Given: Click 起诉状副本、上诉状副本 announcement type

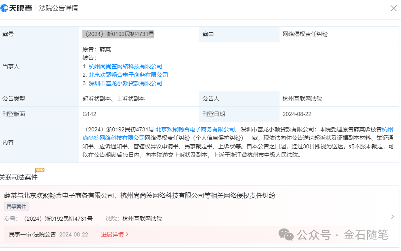Looking at the screenshot, I should [113, 99].
